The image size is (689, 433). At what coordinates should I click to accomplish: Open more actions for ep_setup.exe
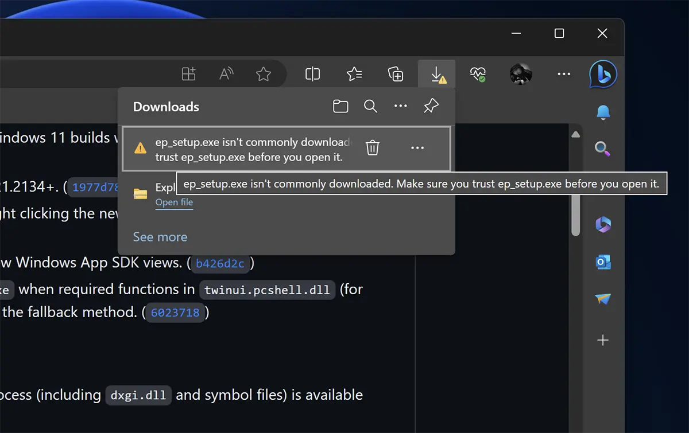417,148
